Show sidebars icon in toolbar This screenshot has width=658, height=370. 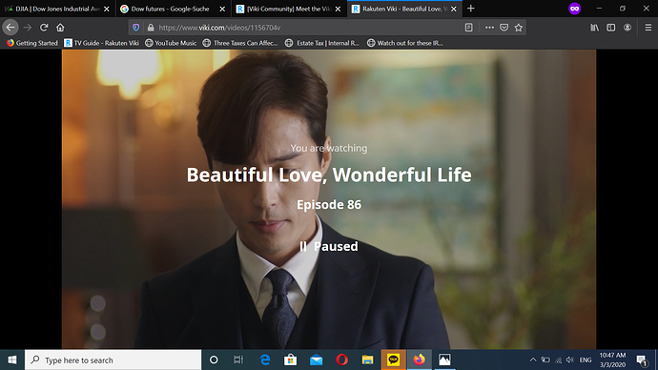[611, 28]
